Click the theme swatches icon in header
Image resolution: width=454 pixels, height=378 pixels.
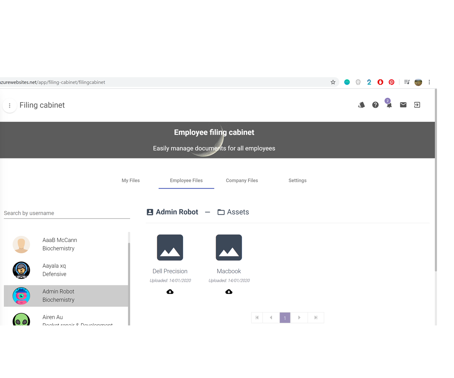[x=361, y=105]
